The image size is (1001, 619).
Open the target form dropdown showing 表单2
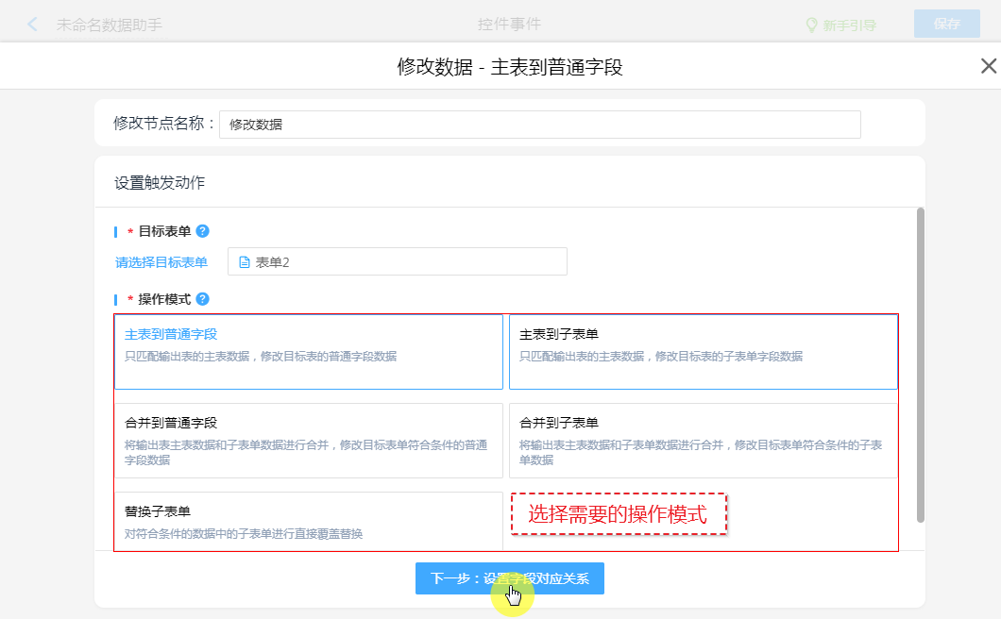click(x=397, y=261)
